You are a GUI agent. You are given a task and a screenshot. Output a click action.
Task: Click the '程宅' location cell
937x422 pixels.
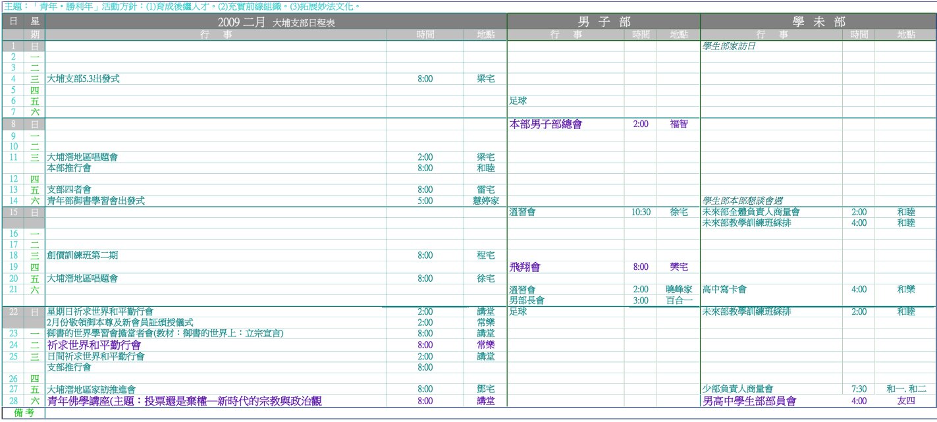click(486, 255)
